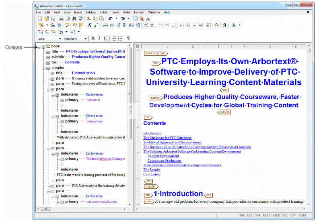The height and width of the screenshot is (222, 315).
Task: Click the tree pane vertical scrollbar thumb
Action: click(x=130, y=94)
